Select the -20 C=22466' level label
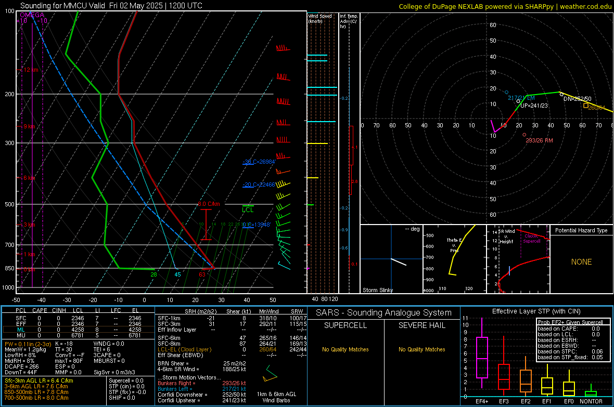Image resolution: width=614 pixels, height=407 pixels. (x=259, y=185)
